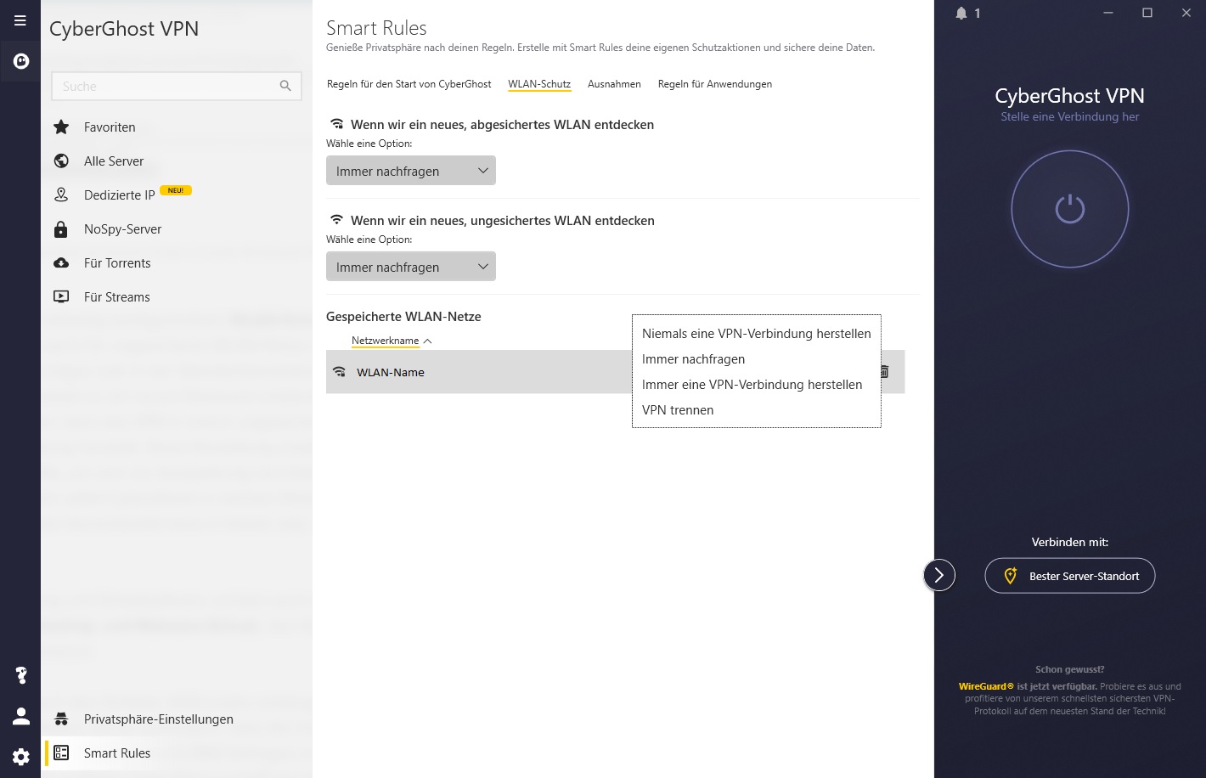The width and height of the screenshot is (1206, 778).
Task: Toggle VPN connection with power button
Action: 1070,209
